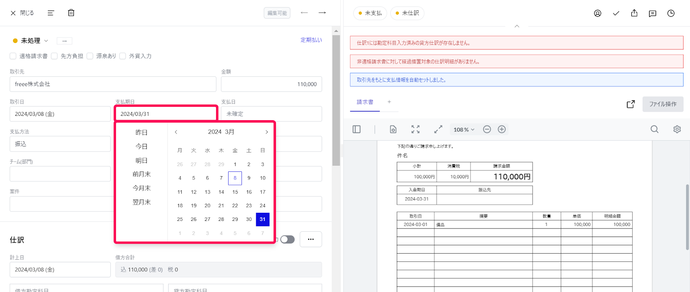Open the 未処理 status dropdown
This screenshot has height=292, width=690.
click(x=31, y=40)
